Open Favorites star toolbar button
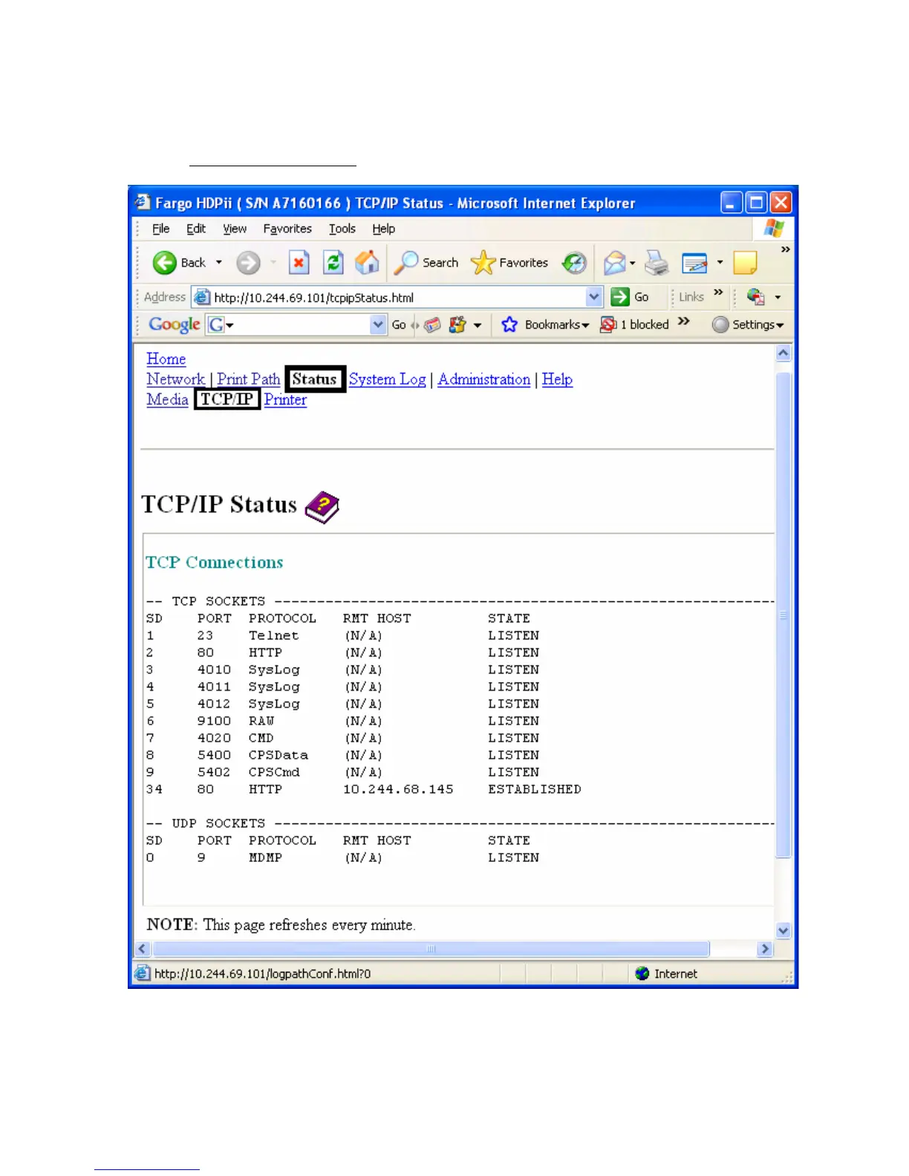909x1176 pixels. click(509, 263)
